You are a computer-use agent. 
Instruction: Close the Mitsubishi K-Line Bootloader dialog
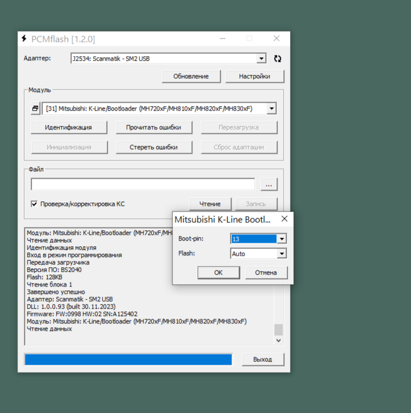point(284,219)
